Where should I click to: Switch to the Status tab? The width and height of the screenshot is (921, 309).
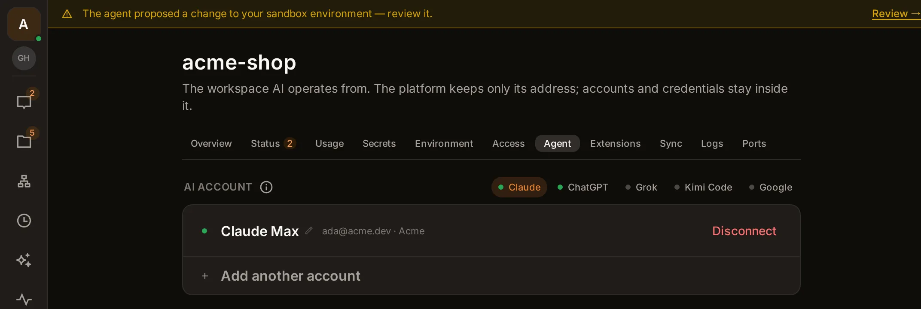(273, 143)
